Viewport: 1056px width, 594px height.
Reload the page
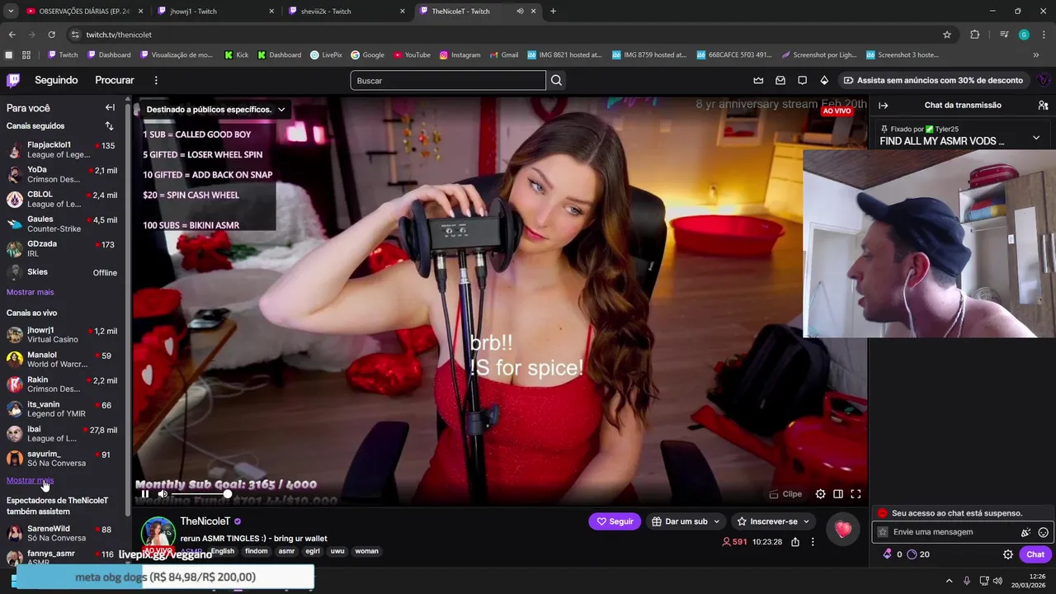[x=51, y=35]
